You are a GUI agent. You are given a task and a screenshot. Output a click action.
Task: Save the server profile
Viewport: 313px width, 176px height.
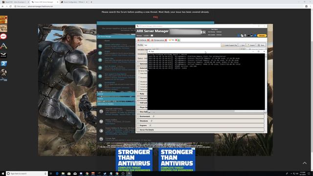click(261, 45)
